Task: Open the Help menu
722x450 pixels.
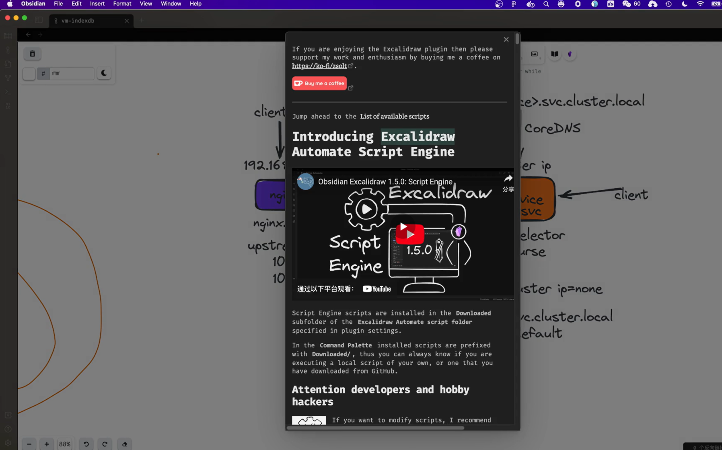Action: click(195, 4)
